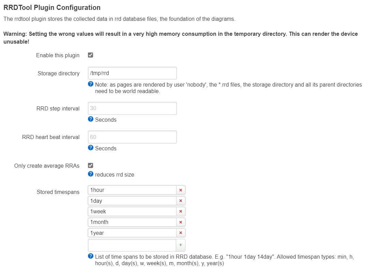The image size is (377, 274).
Task: Click the memory consumption warning text
Action: (181, 38)
